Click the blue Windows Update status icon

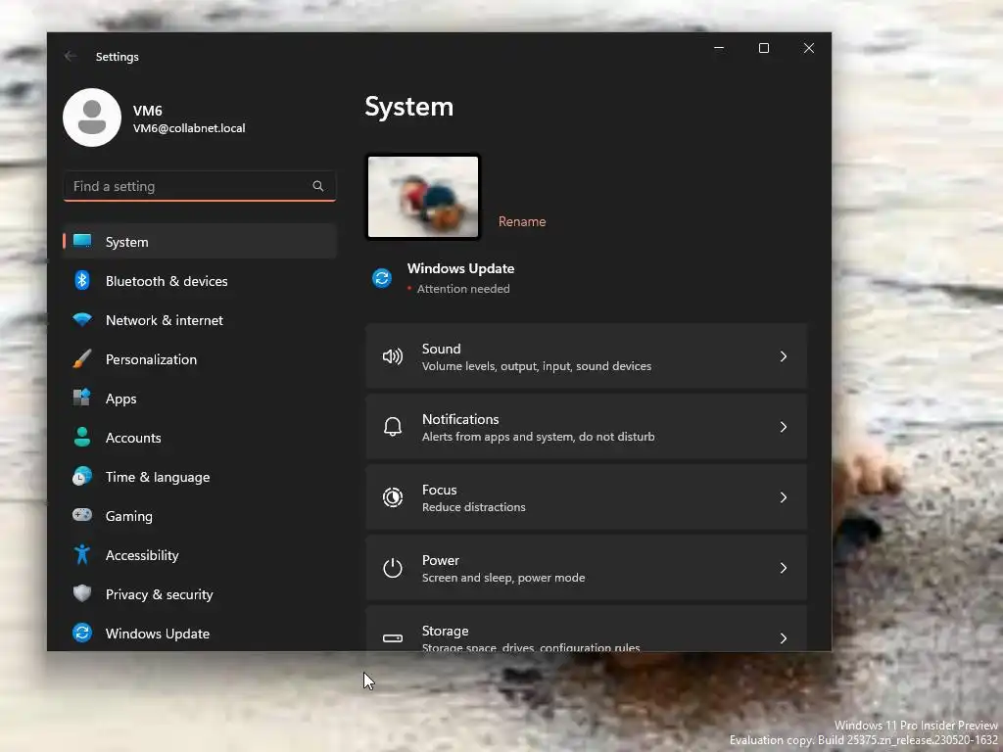coord(382,278)
